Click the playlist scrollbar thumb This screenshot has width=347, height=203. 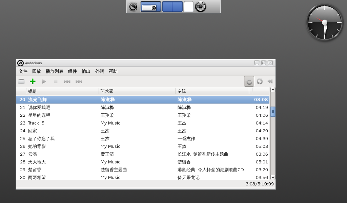273,112
